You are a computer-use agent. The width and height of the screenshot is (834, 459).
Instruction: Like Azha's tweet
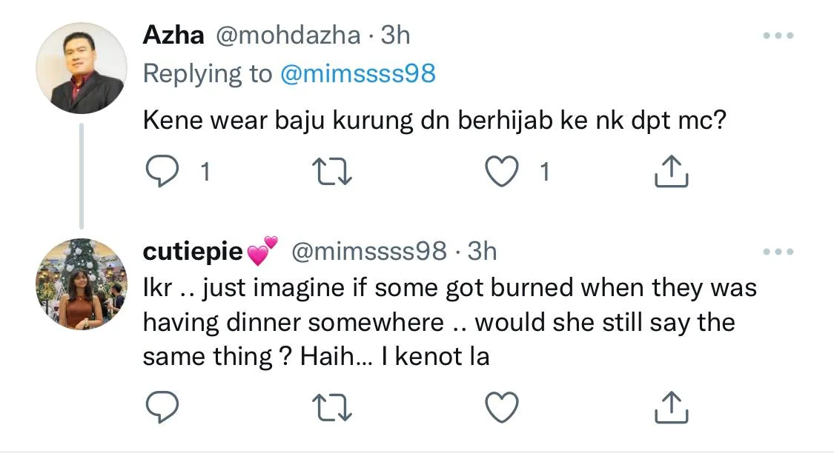click(x=501, y=172)
